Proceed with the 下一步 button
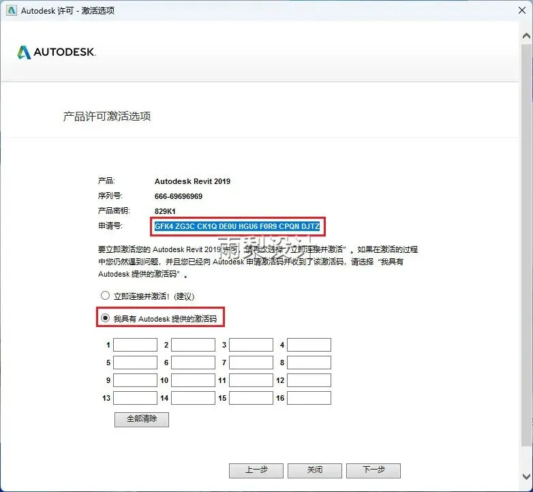The height and width of the screenshot is (492, 533). [374, 471]
